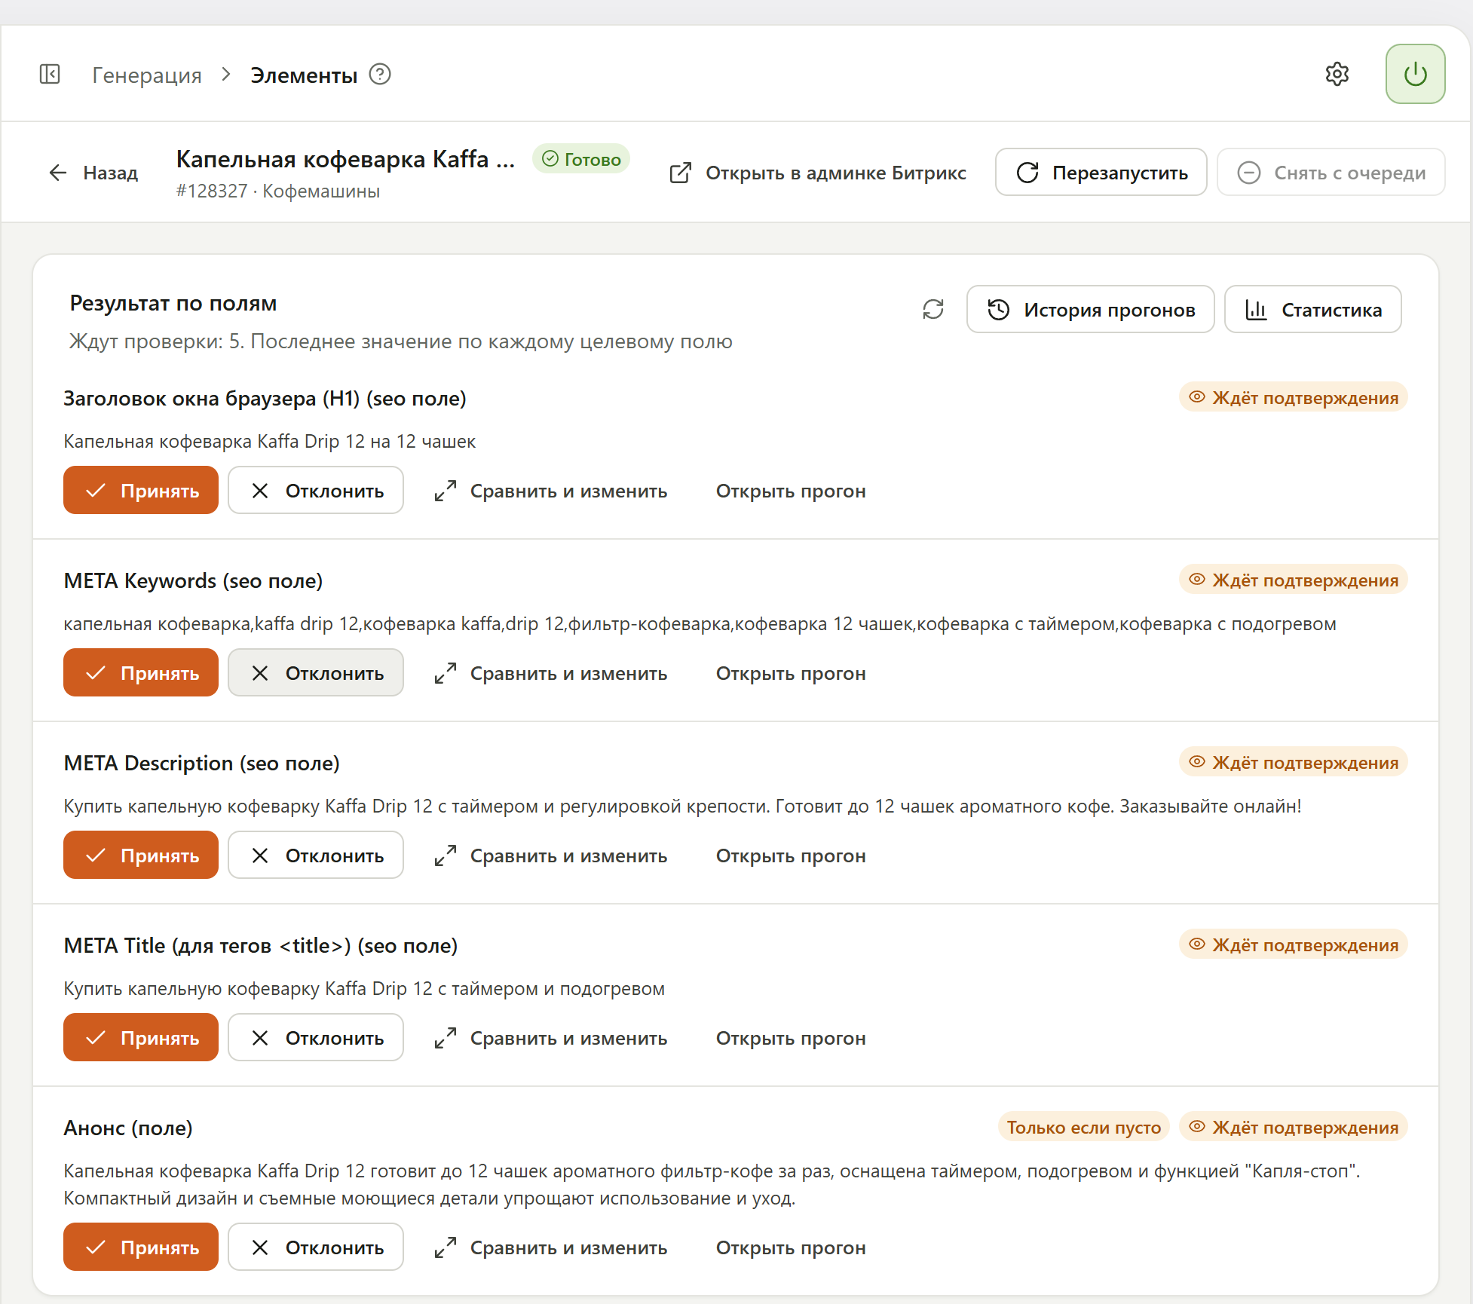This screenshot has height=1304, width=1473.
Task: Accept the Анонс field value
Action: [x=141, y=1247]
